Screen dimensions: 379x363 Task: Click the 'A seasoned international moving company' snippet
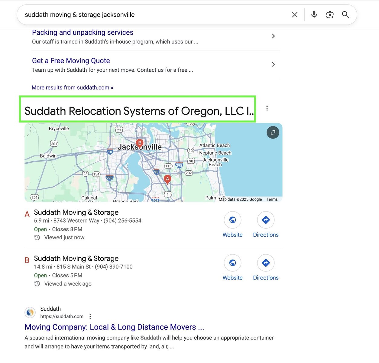(x=149, y=342)
